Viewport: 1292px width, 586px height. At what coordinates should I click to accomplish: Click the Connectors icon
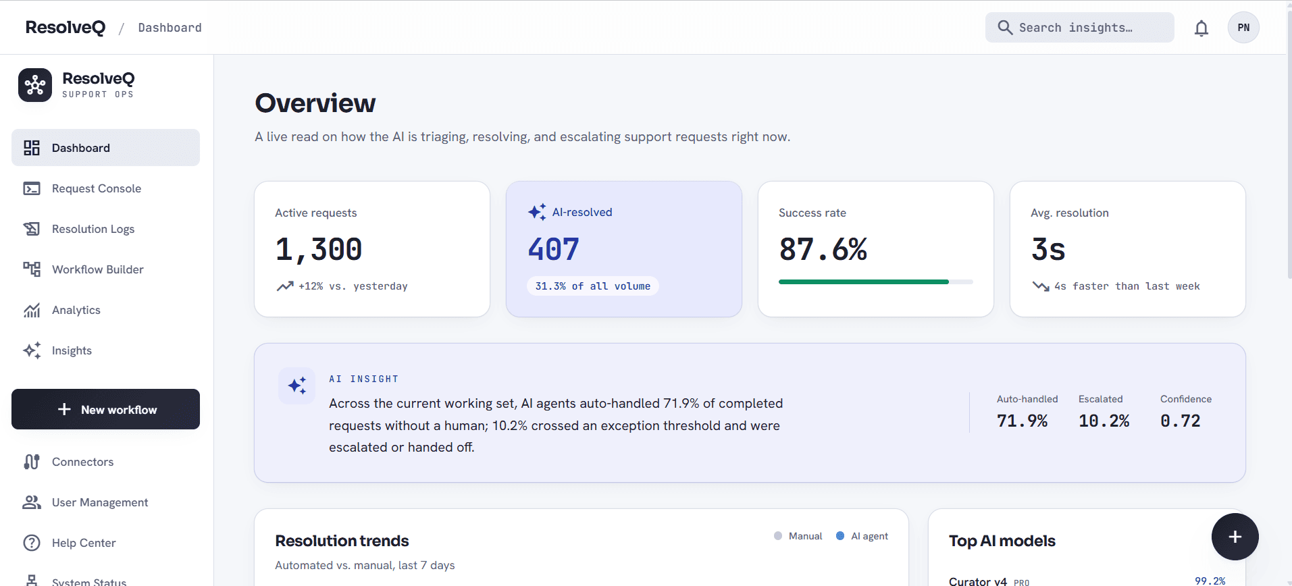[x=32, y=462]
